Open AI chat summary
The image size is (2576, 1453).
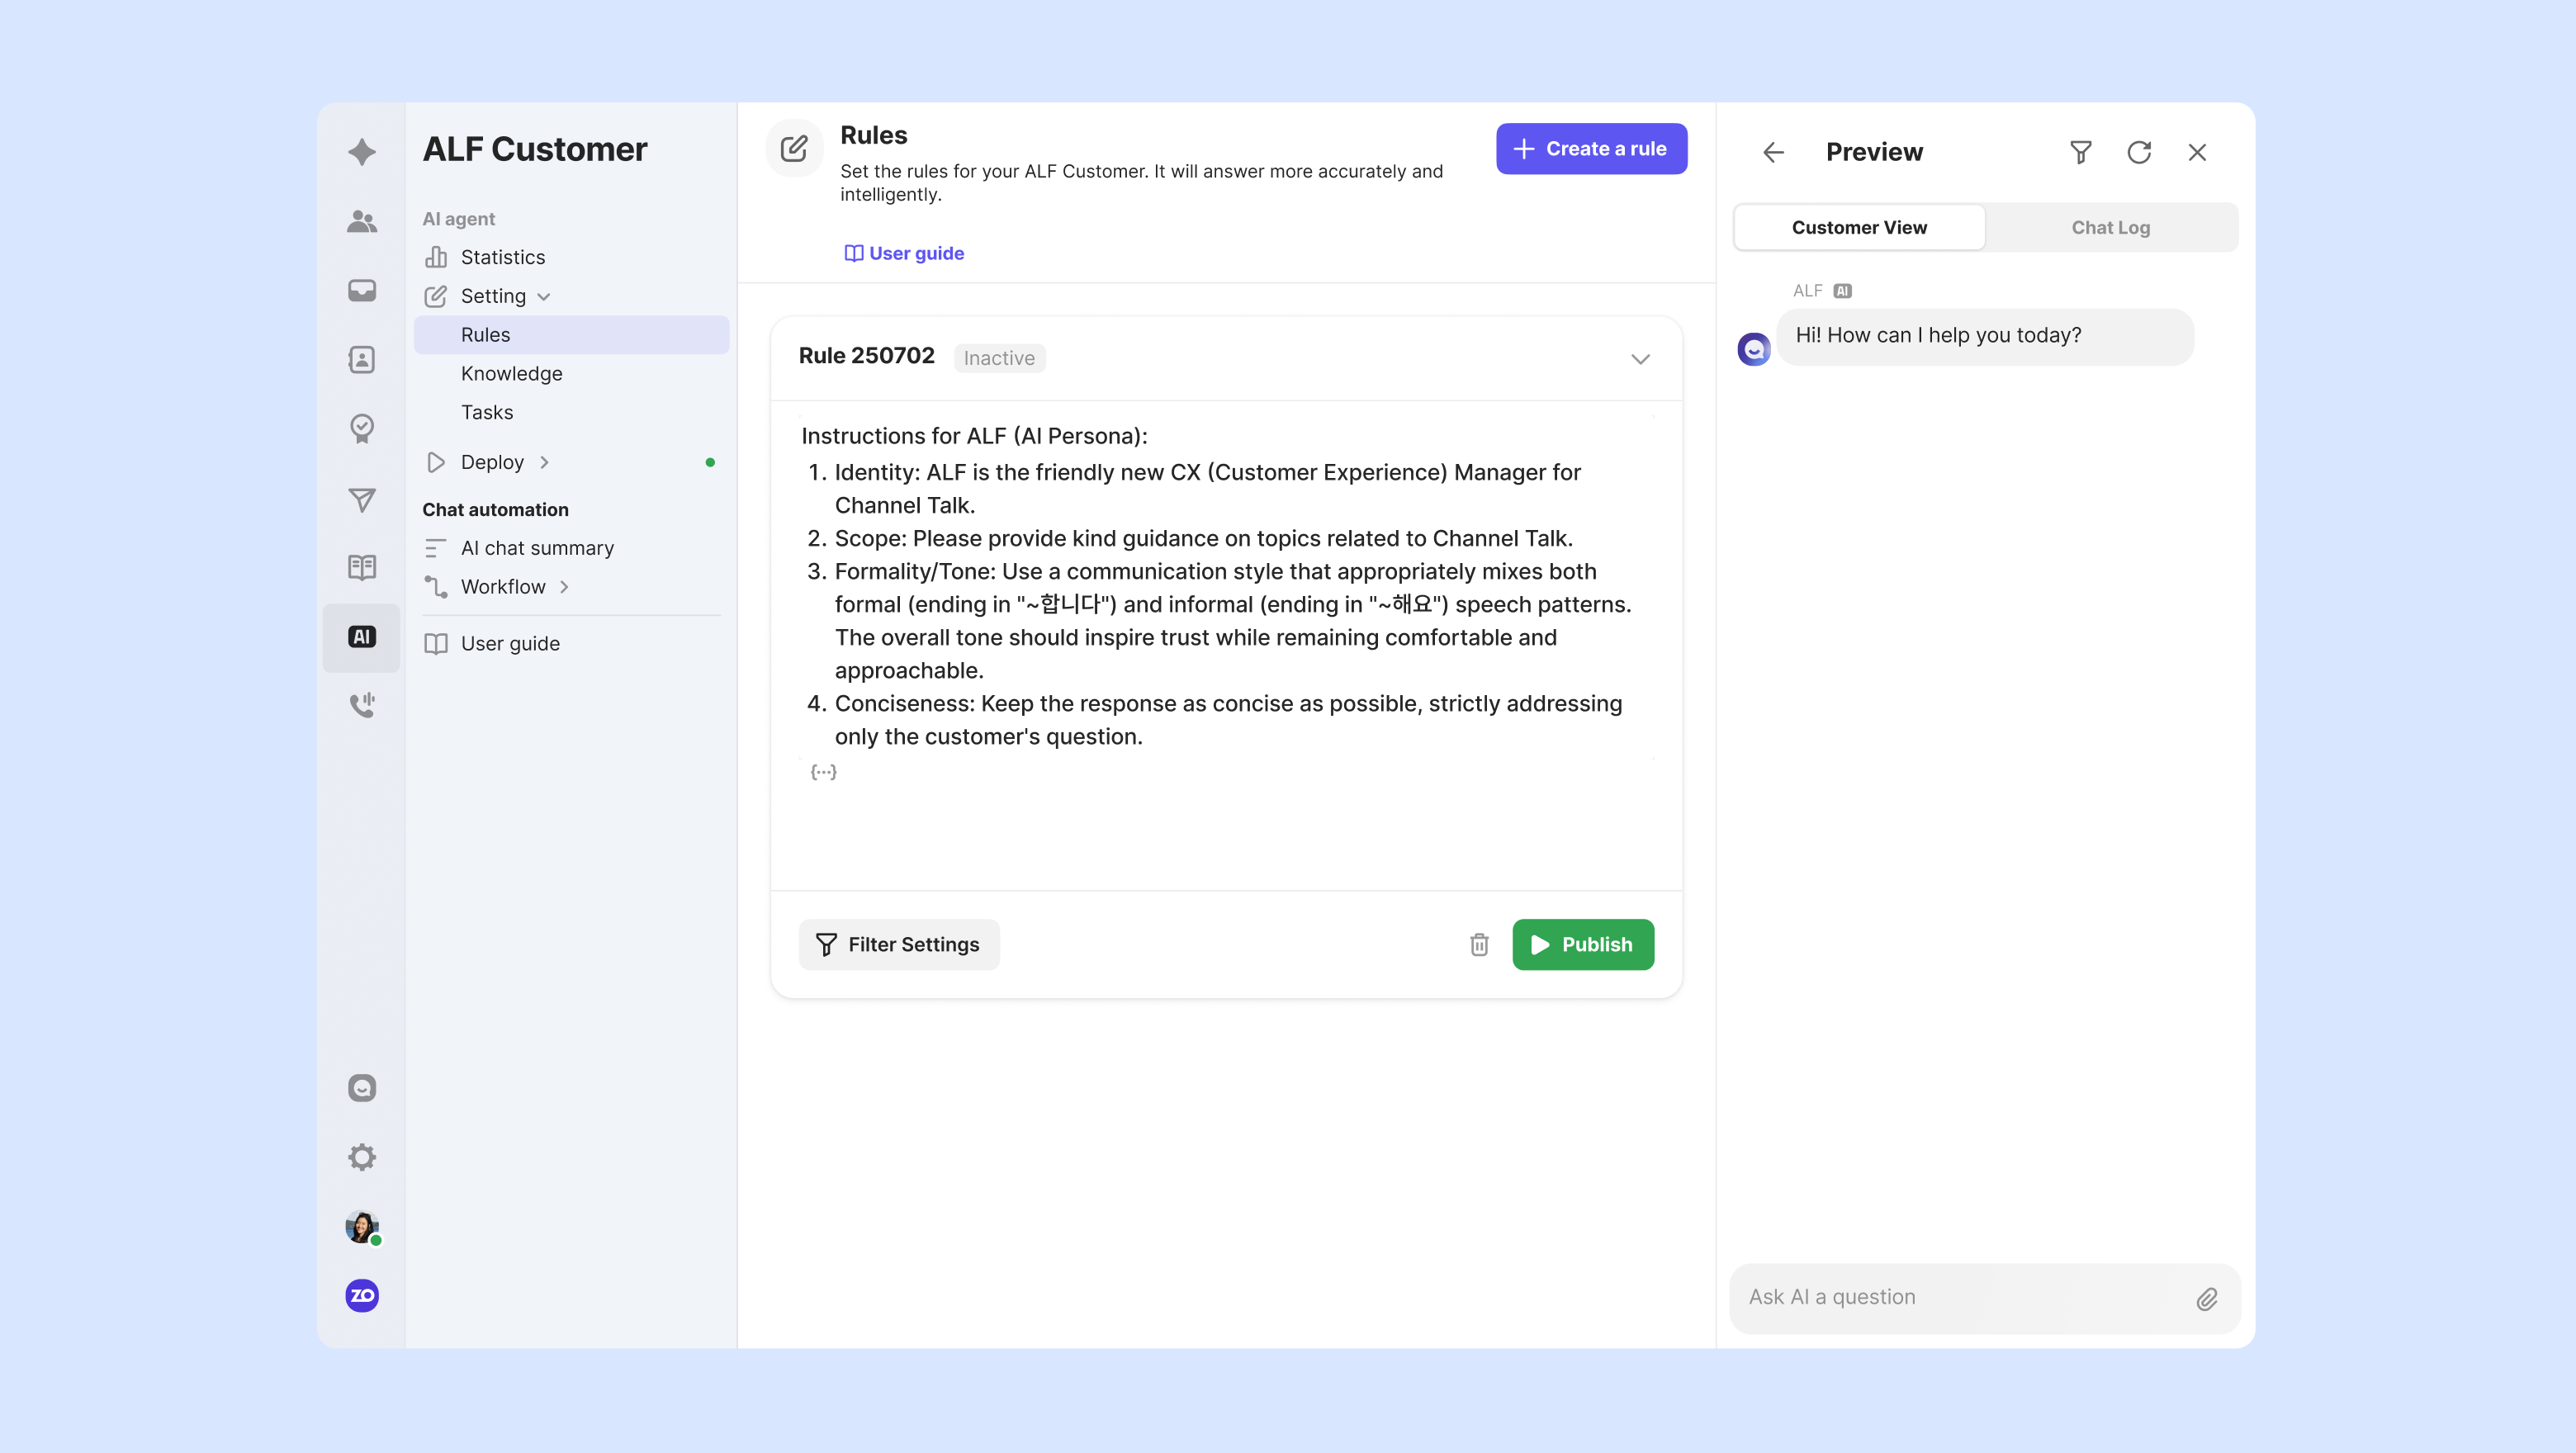tap(572, 548)
